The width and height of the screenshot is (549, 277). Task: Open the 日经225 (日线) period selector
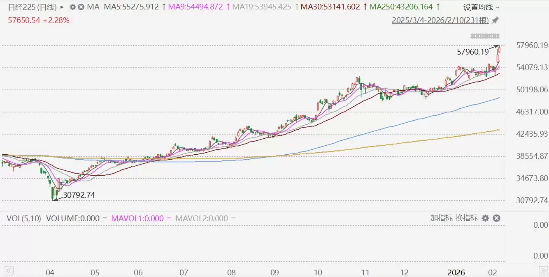(x=32, y=7)
